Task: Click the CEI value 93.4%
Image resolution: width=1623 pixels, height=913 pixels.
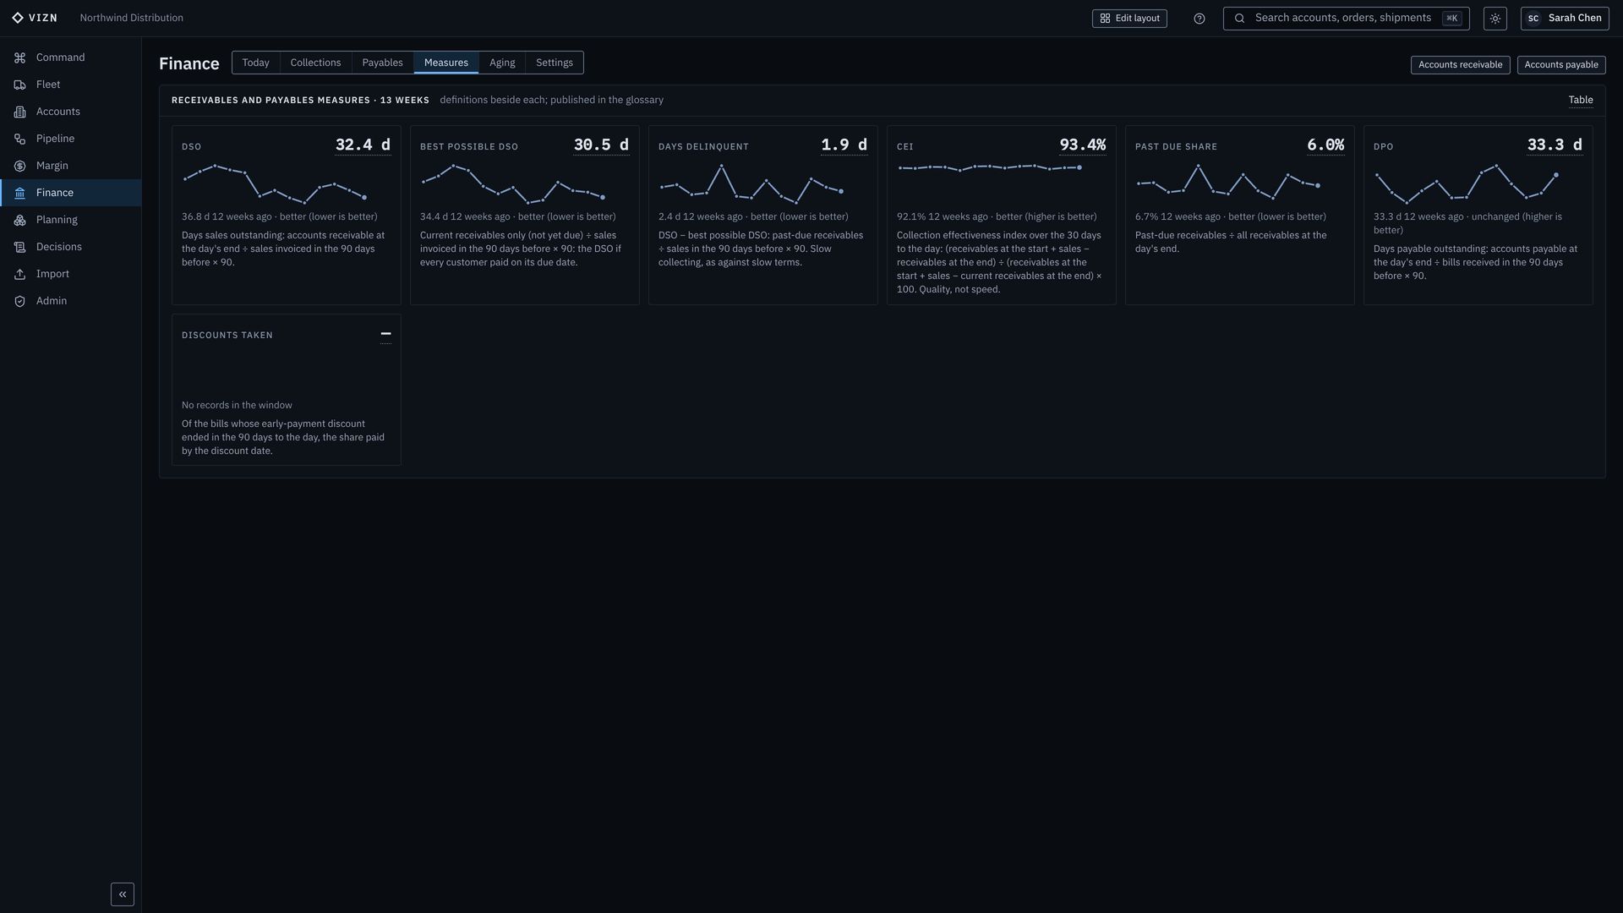Action: (x=1082, y=145)
